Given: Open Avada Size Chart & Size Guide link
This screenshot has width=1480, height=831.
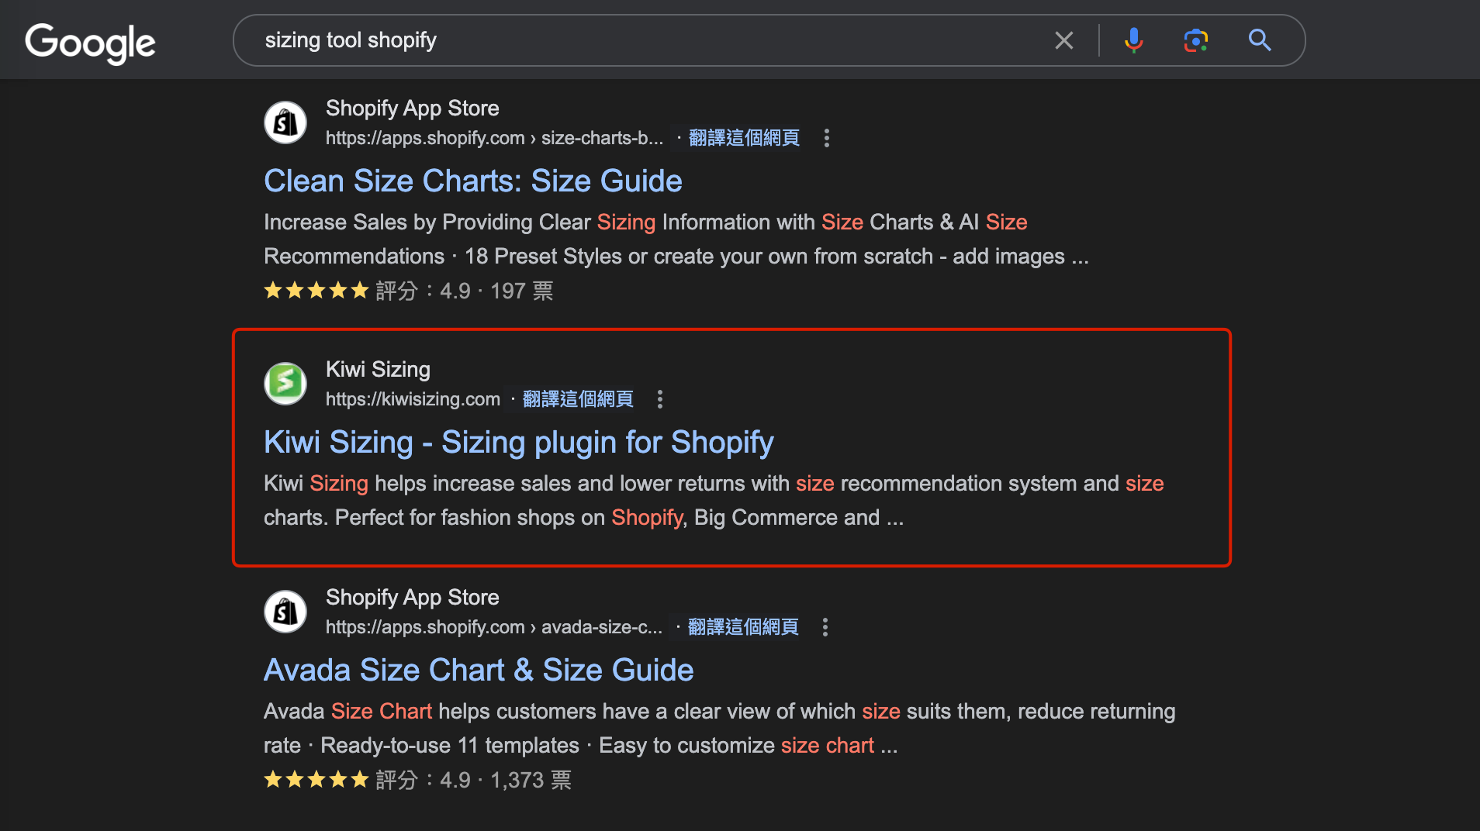Looking at the screenshot, I should tap(479, 671).
